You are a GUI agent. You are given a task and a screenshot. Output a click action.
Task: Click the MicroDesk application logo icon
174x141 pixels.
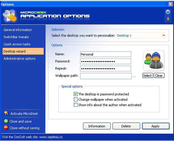click(x=10, y=16)
